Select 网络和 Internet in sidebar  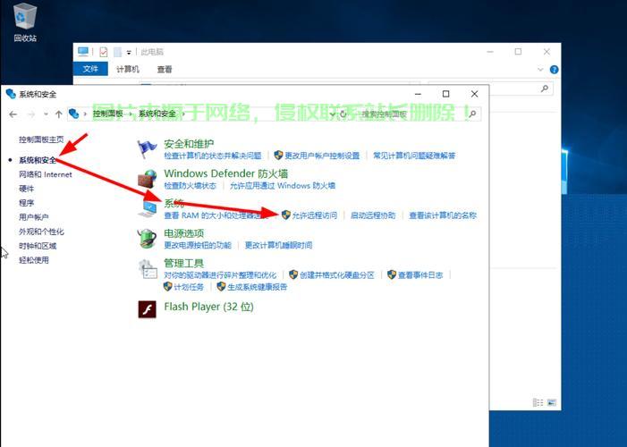point(46,174)
